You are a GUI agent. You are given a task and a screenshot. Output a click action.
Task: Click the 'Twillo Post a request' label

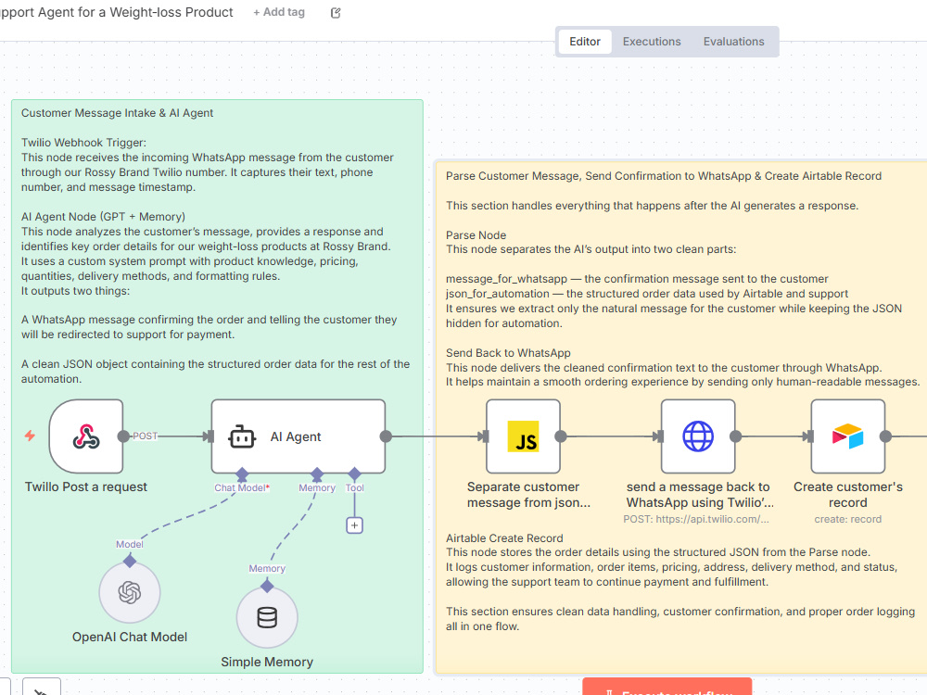click(x=85, y=487)
